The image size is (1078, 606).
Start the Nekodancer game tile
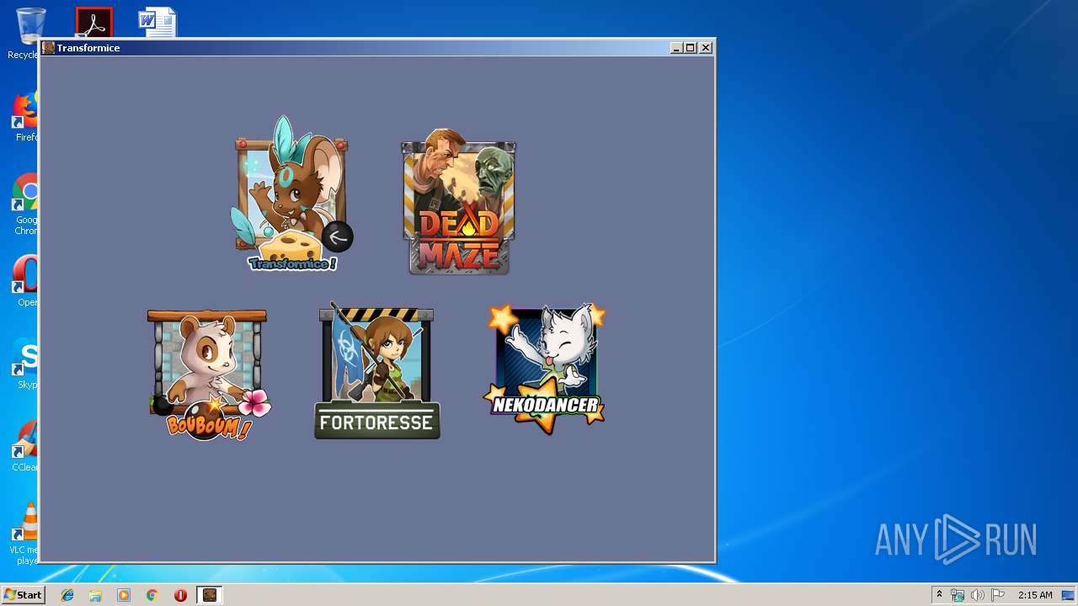click(545, 369)
